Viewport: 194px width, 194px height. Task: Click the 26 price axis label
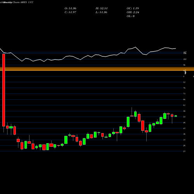pyautogui.click(x=184, y=145)
